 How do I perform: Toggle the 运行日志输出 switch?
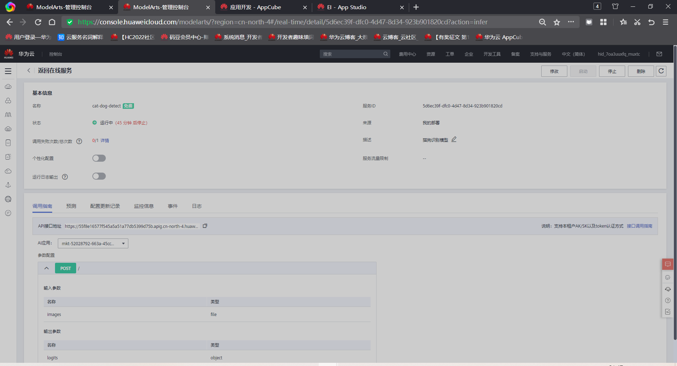[99, 176]
